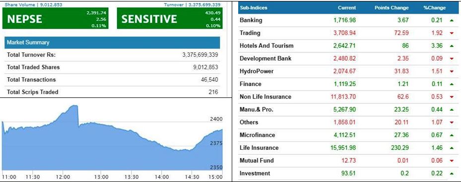Image resolution: width=461 pixels, height=182 pixels.
Task: Click the red down arrow beside Trading
Action: (452, 33)
